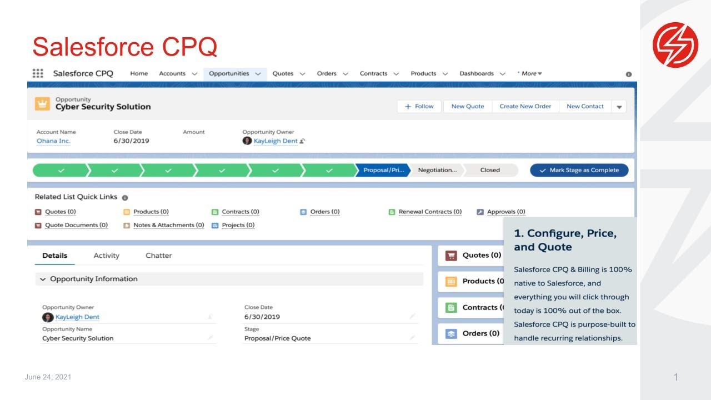Select the Closed stage in path
The height and width of the screenshot is (400, 711).
pos(490,171)
